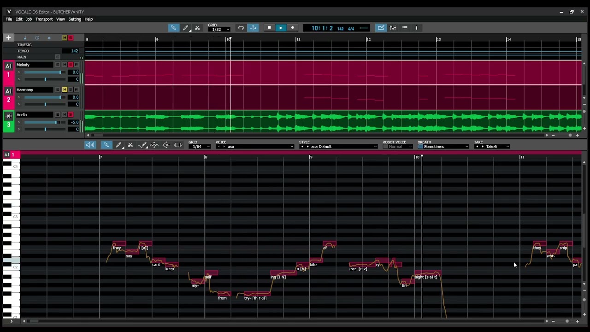This screenshot has height=332, width=590.
Task: Open the Transport menu
Action: pos(44,19)
